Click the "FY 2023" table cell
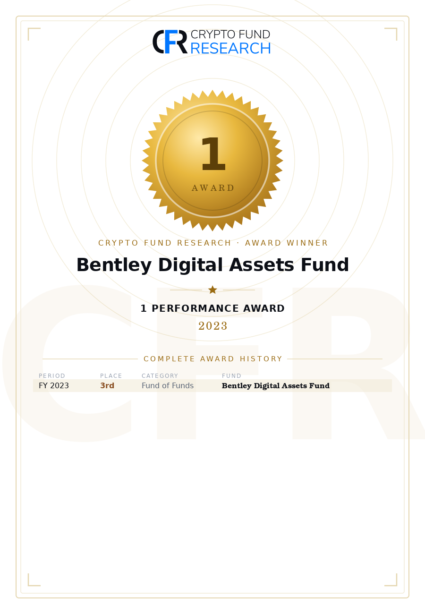This screenshot has width=425, height=614. [x=54, y=386]
